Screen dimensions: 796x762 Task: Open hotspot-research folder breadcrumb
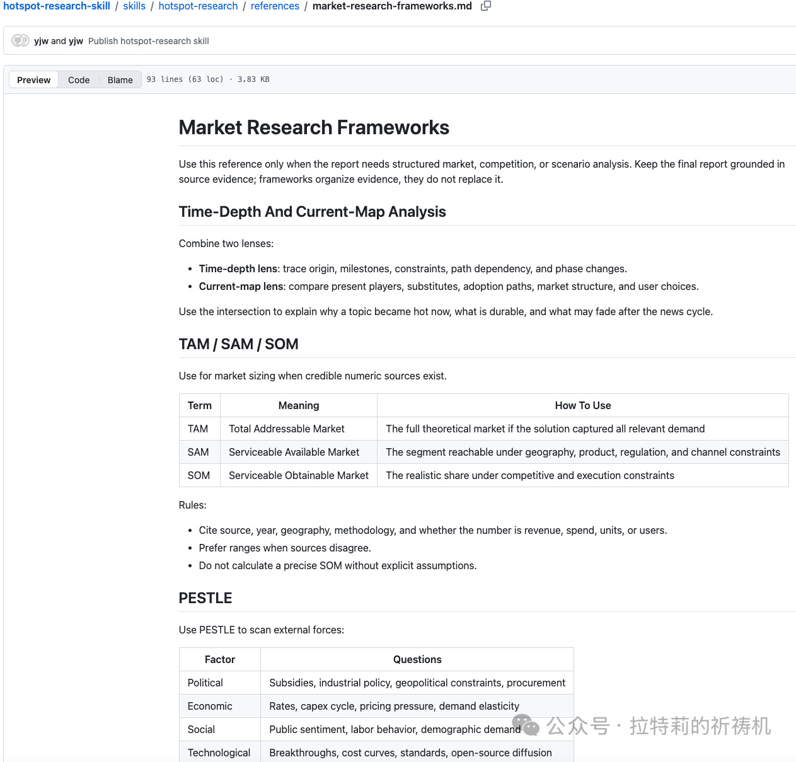point(198,6)
